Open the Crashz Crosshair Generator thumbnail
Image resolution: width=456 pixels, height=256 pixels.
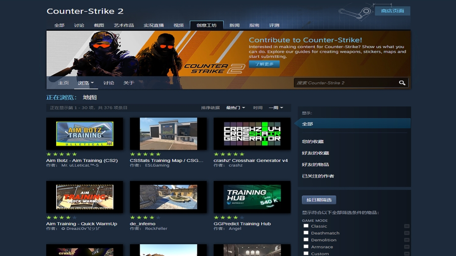coord(252,134)
